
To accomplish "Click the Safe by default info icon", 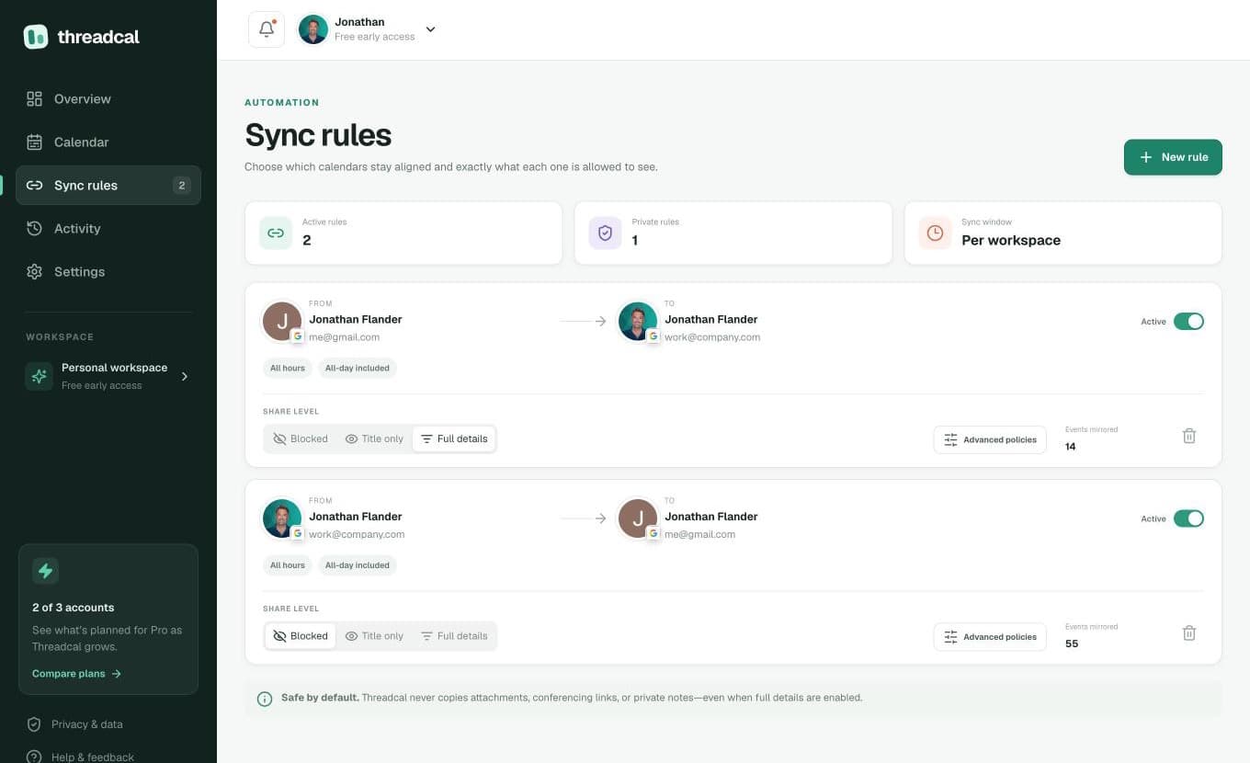I will [x=265, y=699].
